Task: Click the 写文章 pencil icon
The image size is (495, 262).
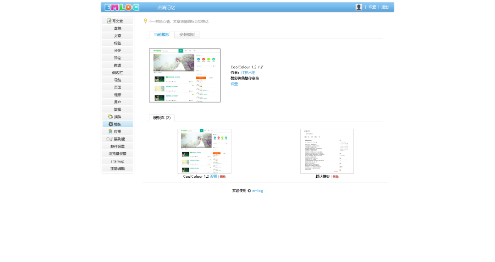Action: [x=109, y=21]
